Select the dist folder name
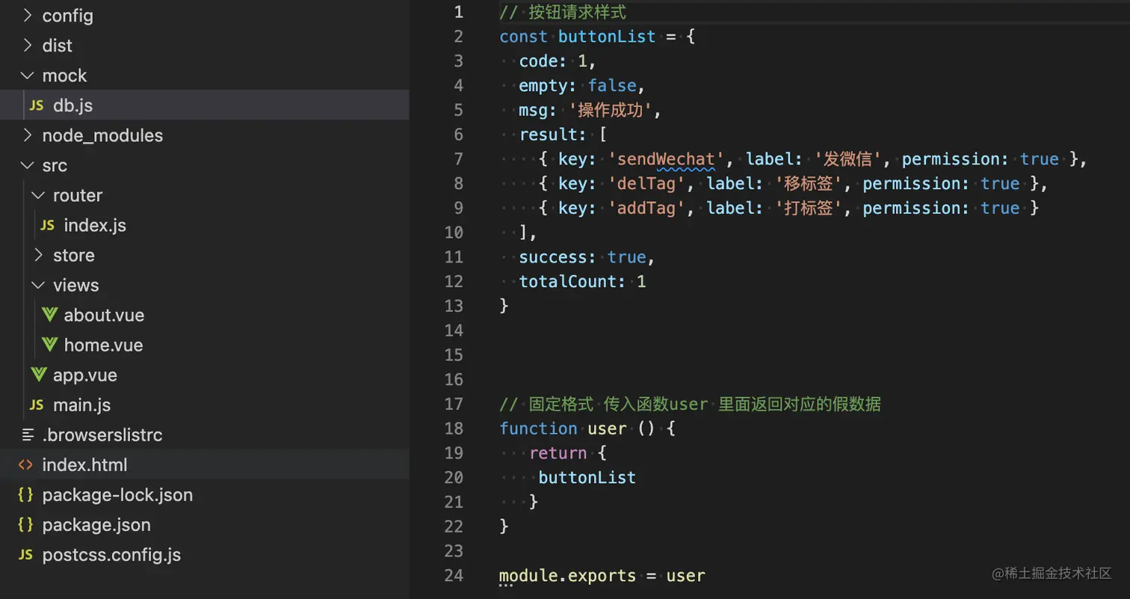1130x599 pixels. tap(58, 46)
